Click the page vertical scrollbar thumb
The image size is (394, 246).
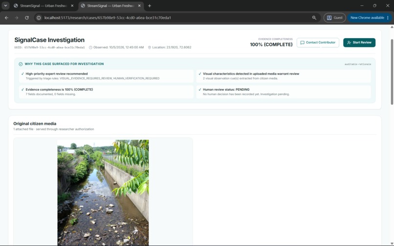click(x=392, y=72)
